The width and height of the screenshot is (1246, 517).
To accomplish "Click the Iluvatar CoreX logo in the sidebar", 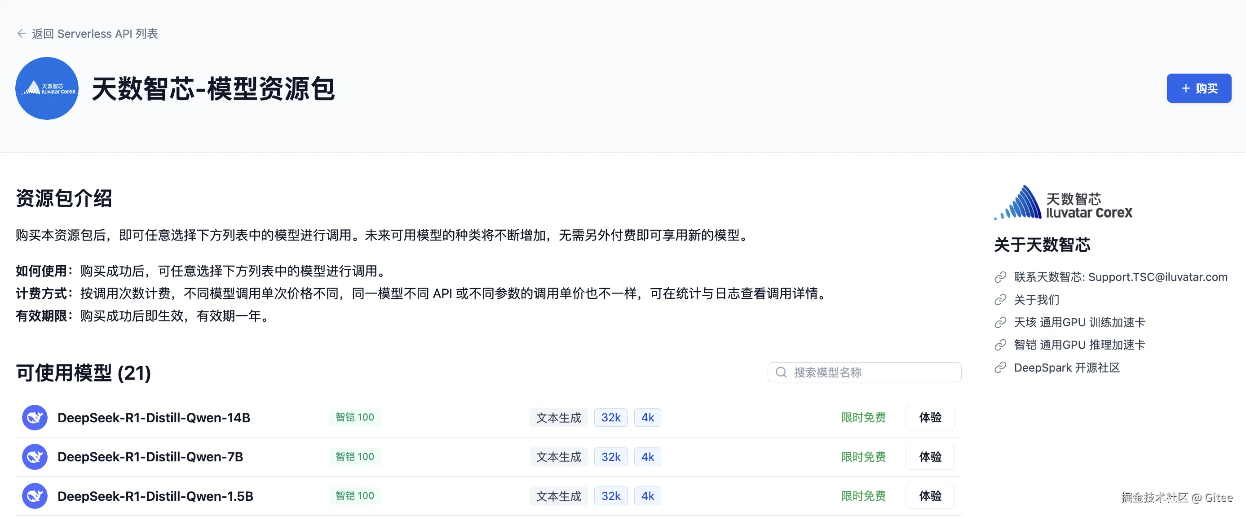I will (1063, 203).
